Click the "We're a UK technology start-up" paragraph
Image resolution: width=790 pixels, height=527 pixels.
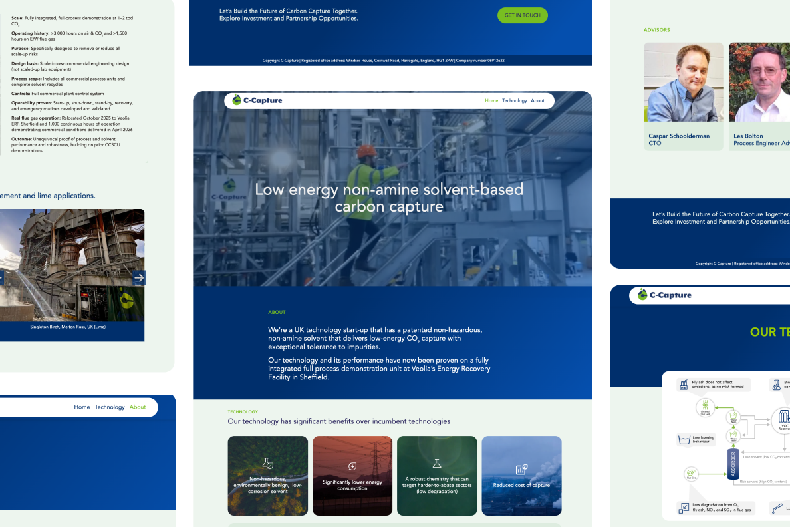pos(375,339)
